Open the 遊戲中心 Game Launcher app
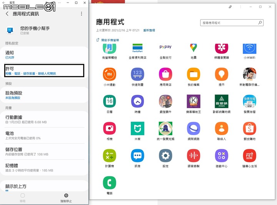This screenshot has width=277, height=205. pos(221,155)
